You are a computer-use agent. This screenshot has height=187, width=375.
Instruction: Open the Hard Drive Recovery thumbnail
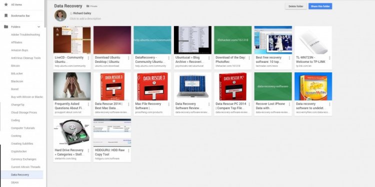tap(72, 133)
